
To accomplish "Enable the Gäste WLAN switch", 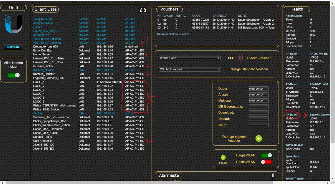I will pos(266,162).
